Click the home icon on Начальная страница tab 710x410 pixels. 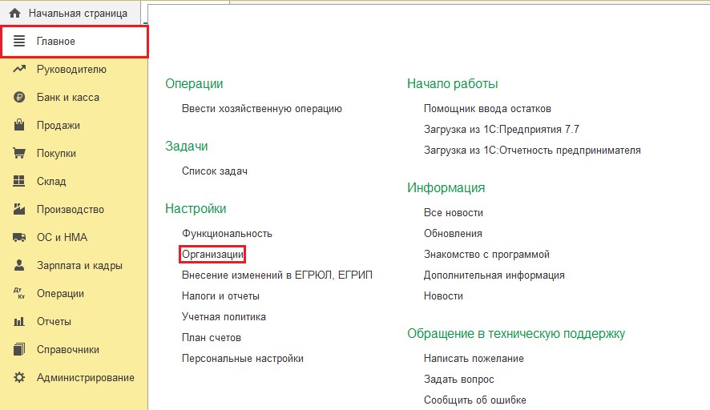coord(14,14)
